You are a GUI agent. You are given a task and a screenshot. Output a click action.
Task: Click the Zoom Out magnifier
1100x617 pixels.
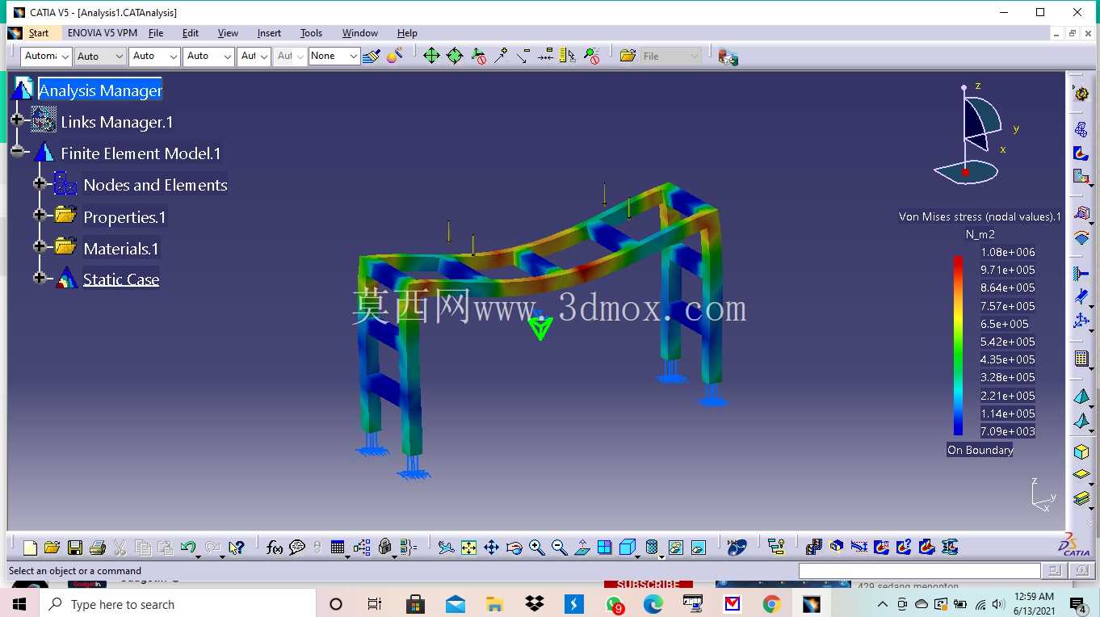pos(559,548)
